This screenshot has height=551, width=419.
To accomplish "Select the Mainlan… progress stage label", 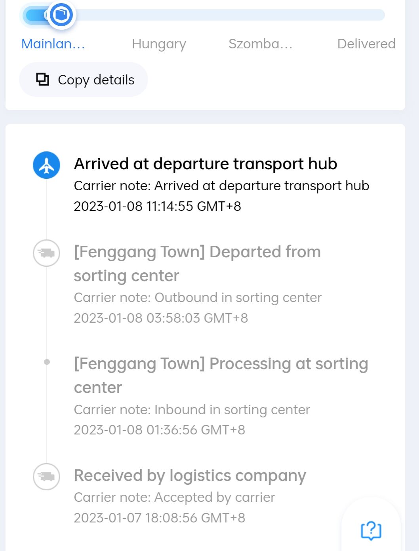I will (x=53, y=44).
